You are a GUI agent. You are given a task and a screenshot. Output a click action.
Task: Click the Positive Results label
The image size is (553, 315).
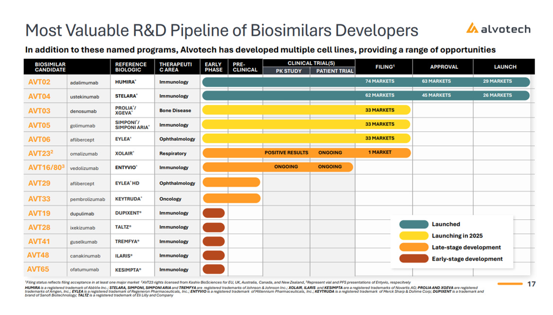286,153
